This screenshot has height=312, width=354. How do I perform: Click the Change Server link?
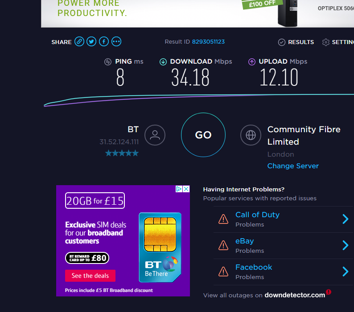tap(293, 166)
